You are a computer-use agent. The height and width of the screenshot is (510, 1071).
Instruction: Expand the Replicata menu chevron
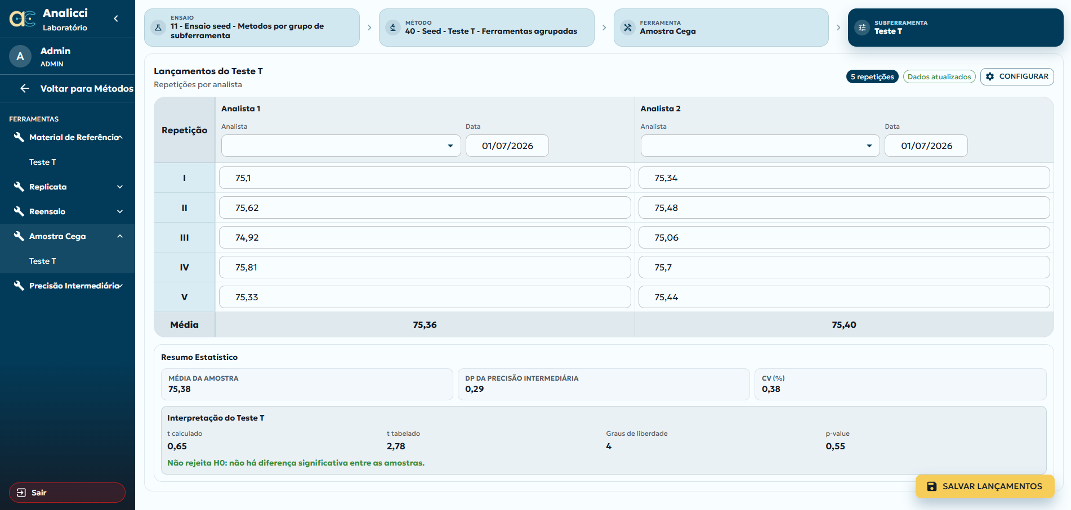click(120, 187)
